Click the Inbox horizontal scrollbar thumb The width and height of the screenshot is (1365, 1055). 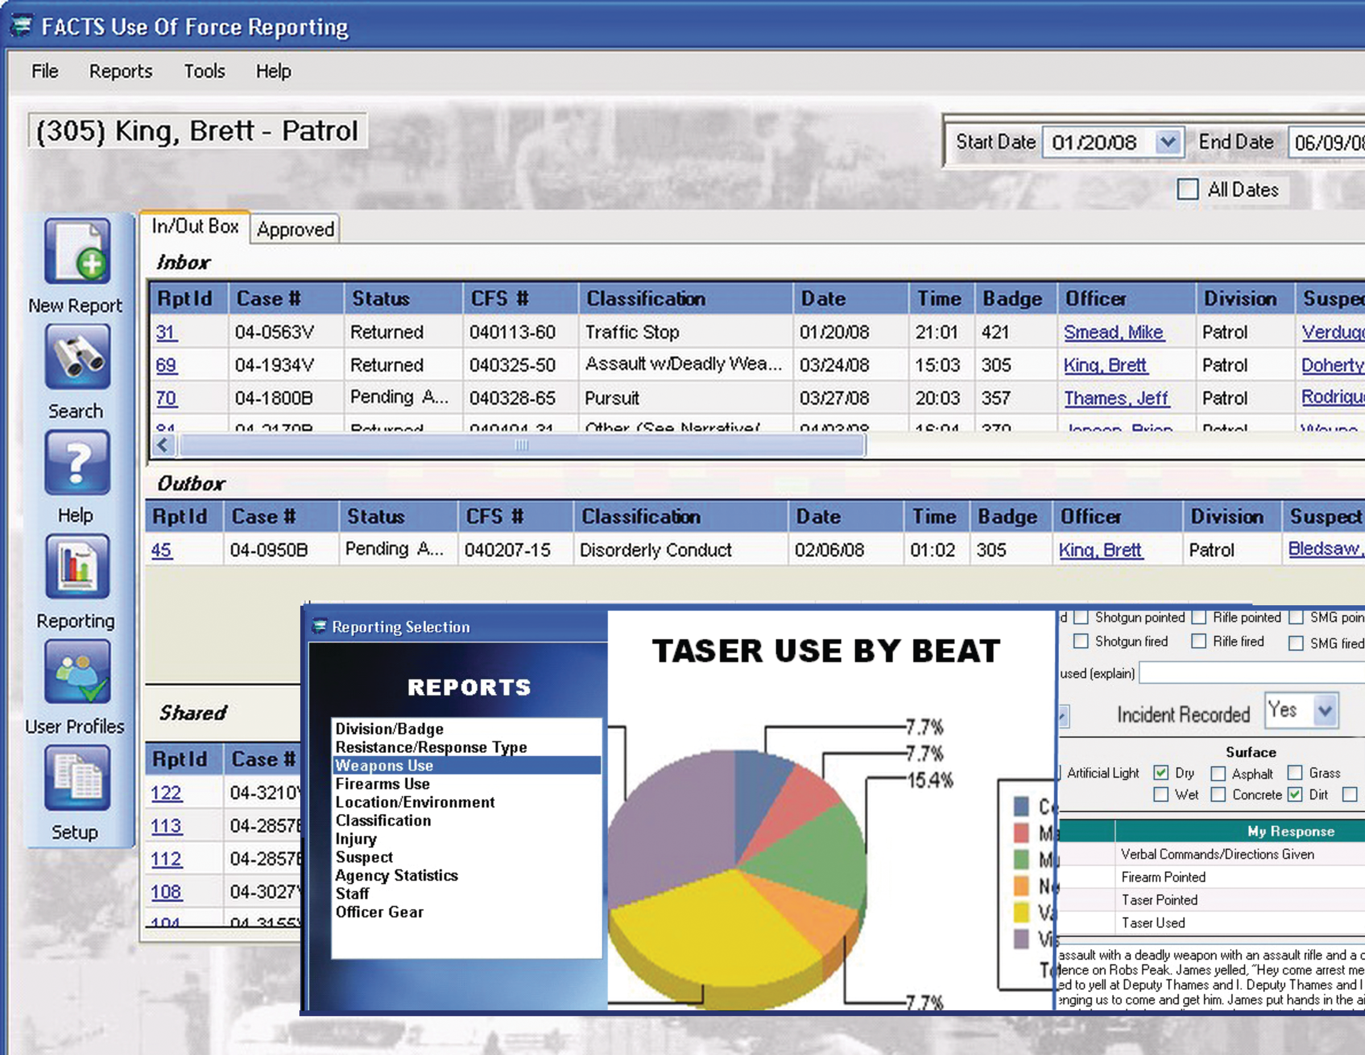pos(521,445)
